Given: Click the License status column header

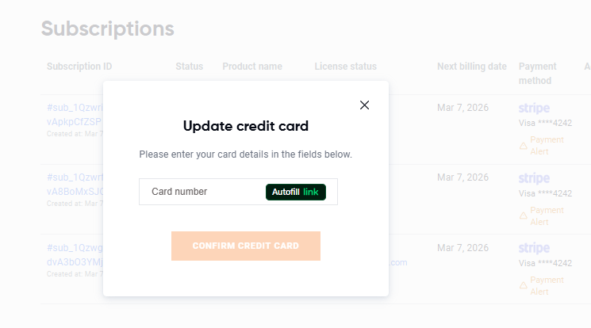Looking at the screenshot, I should click(345, 67).
